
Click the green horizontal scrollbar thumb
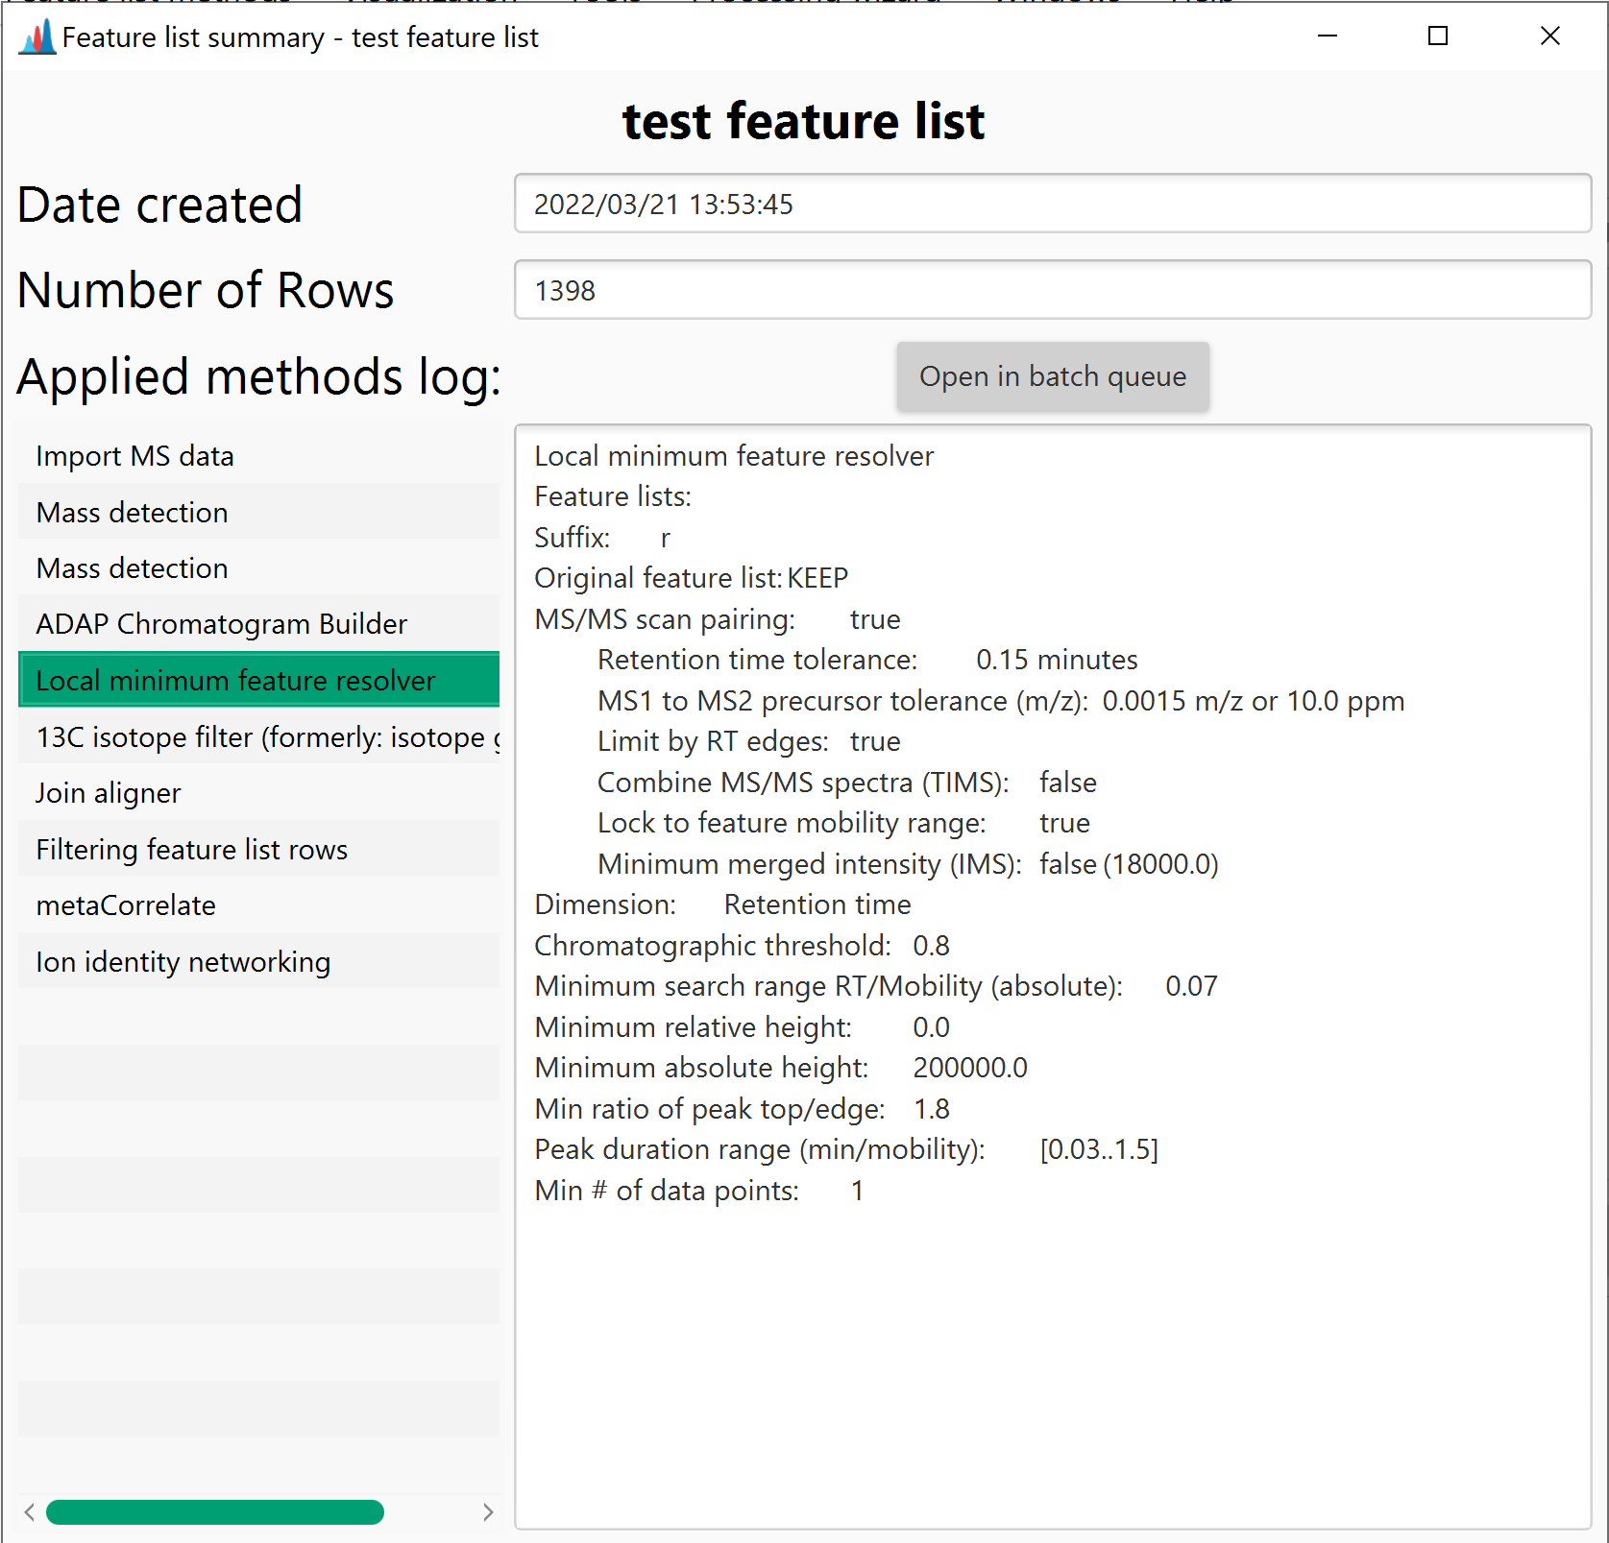coord(214,1512)
